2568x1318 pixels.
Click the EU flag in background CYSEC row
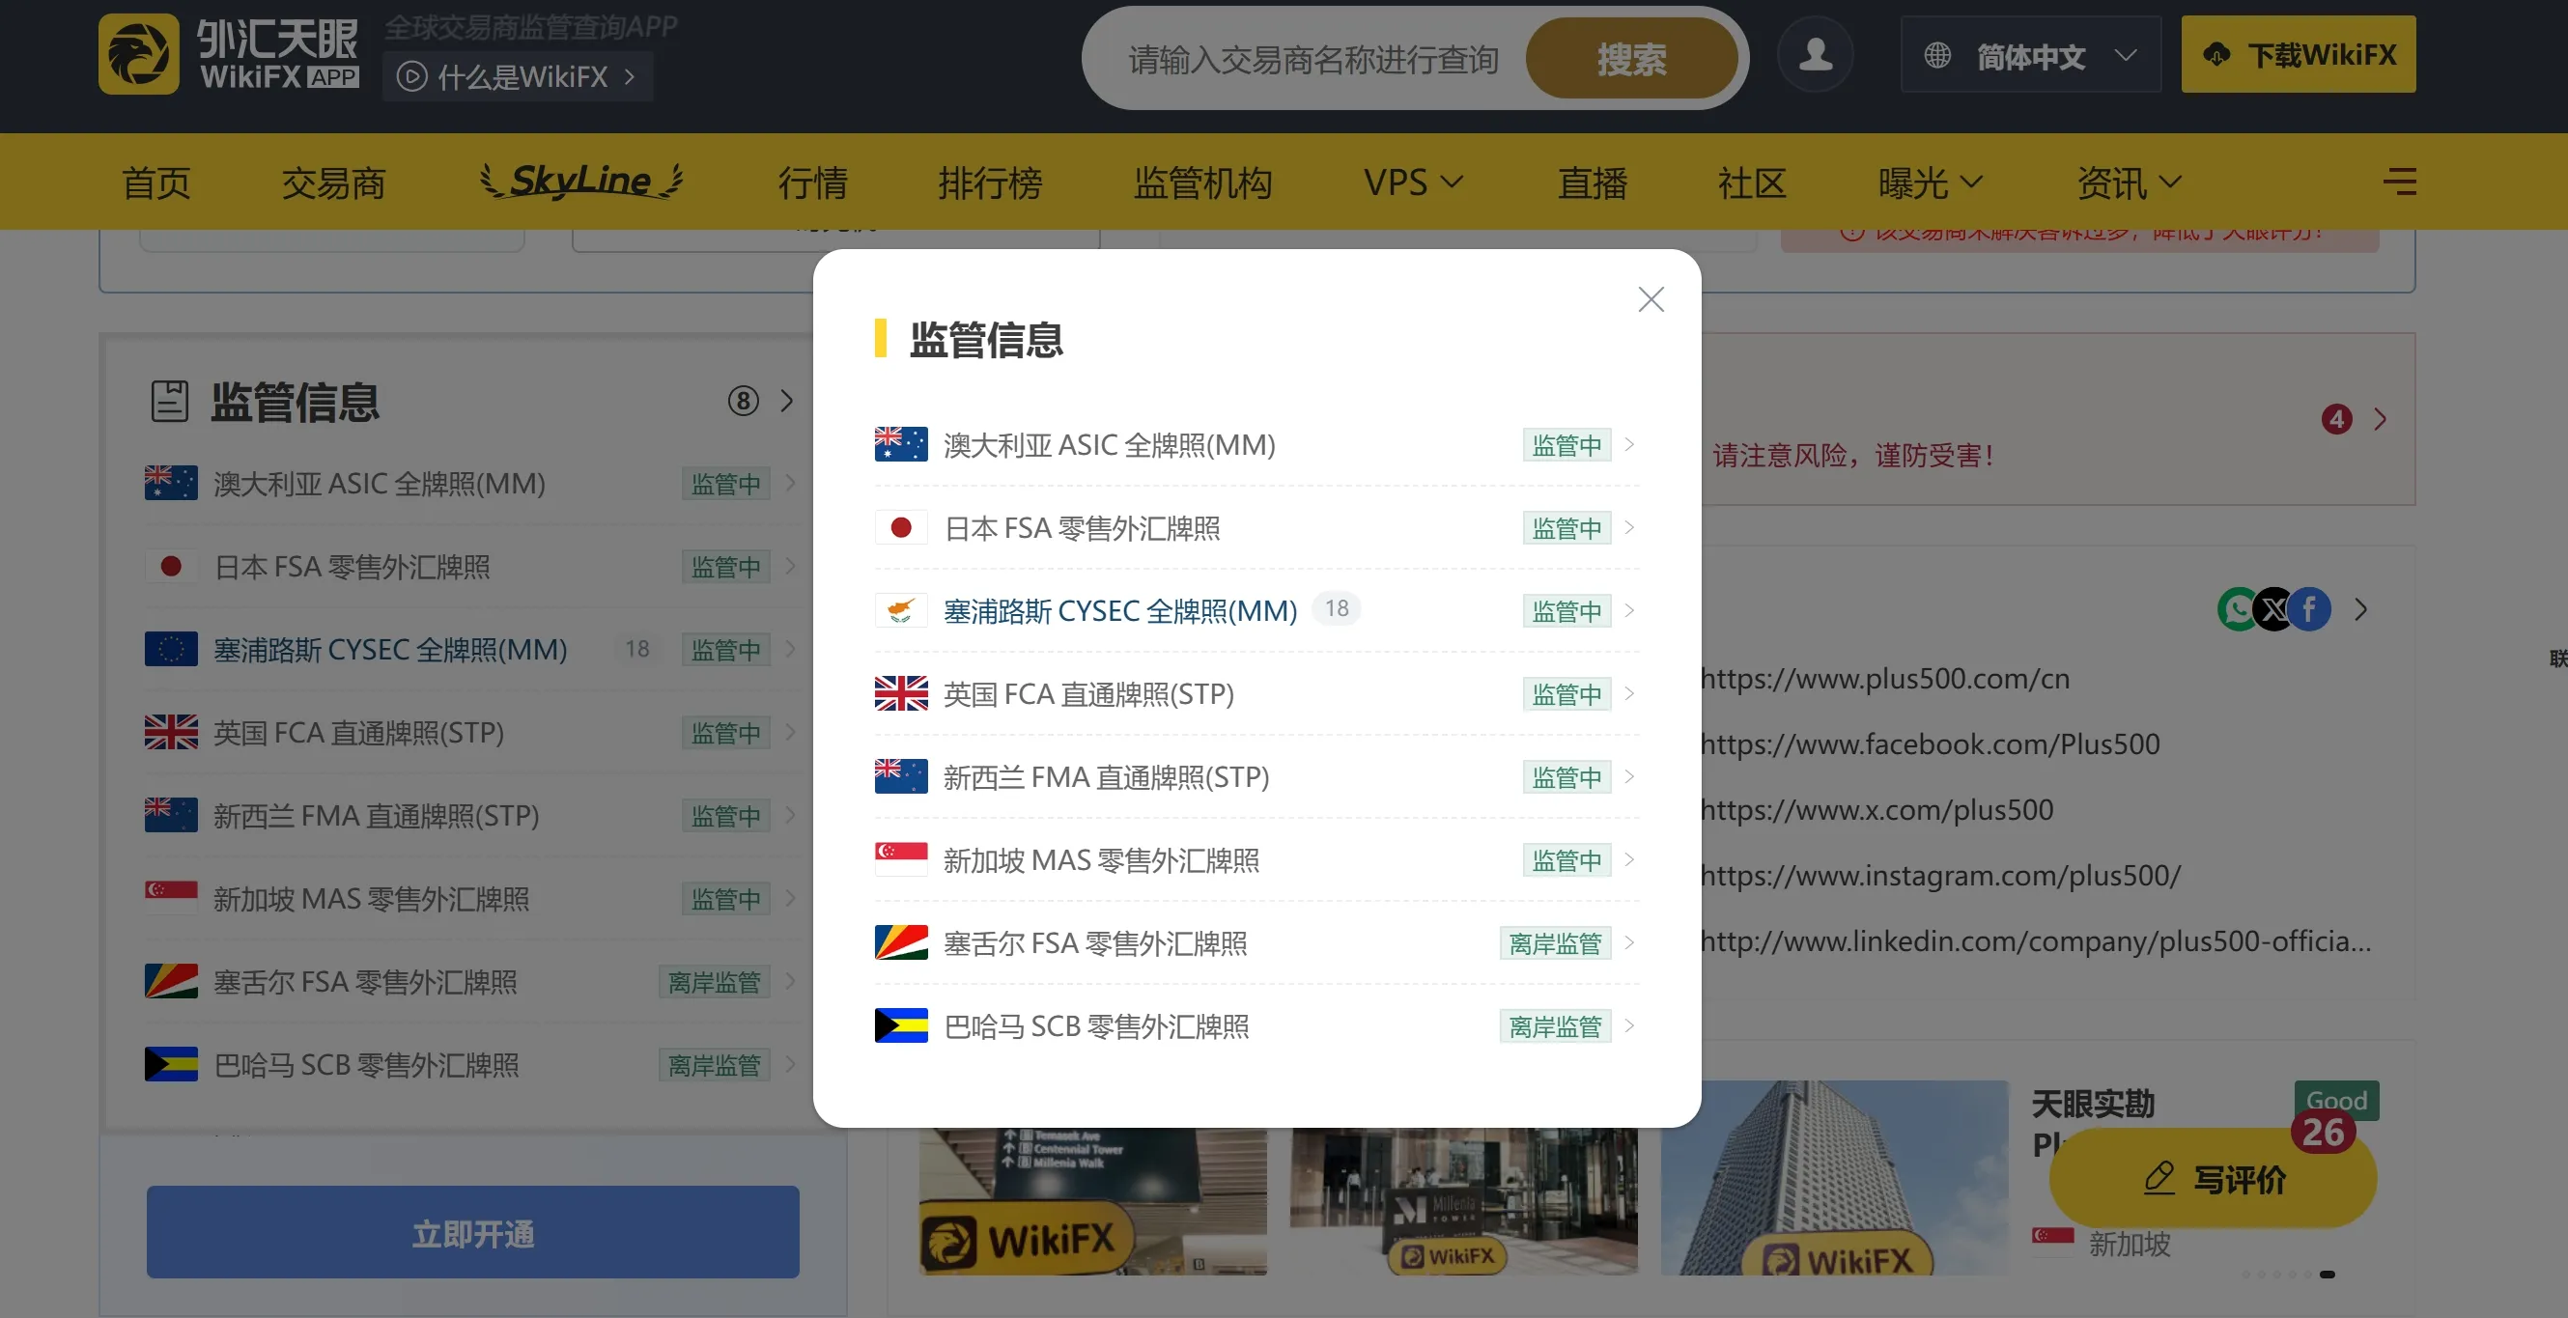pos(172,649)
